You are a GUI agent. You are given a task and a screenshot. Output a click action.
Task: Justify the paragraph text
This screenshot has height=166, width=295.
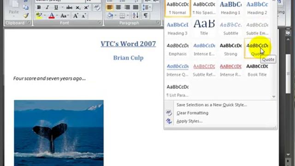136,7
